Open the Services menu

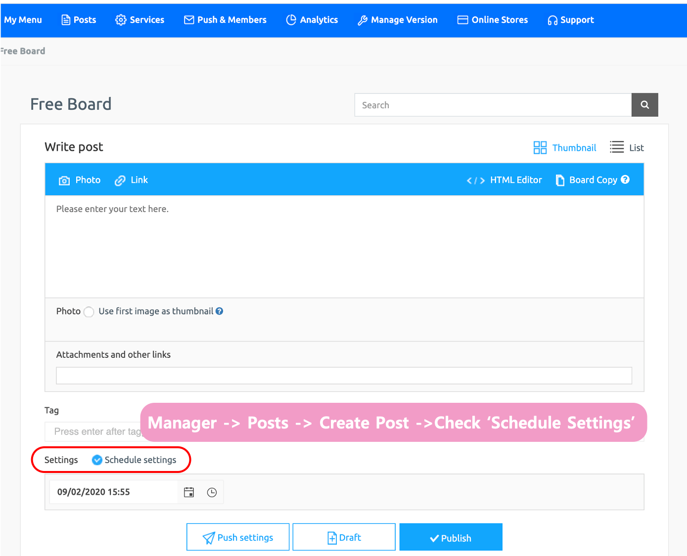(x=140, y=20)
